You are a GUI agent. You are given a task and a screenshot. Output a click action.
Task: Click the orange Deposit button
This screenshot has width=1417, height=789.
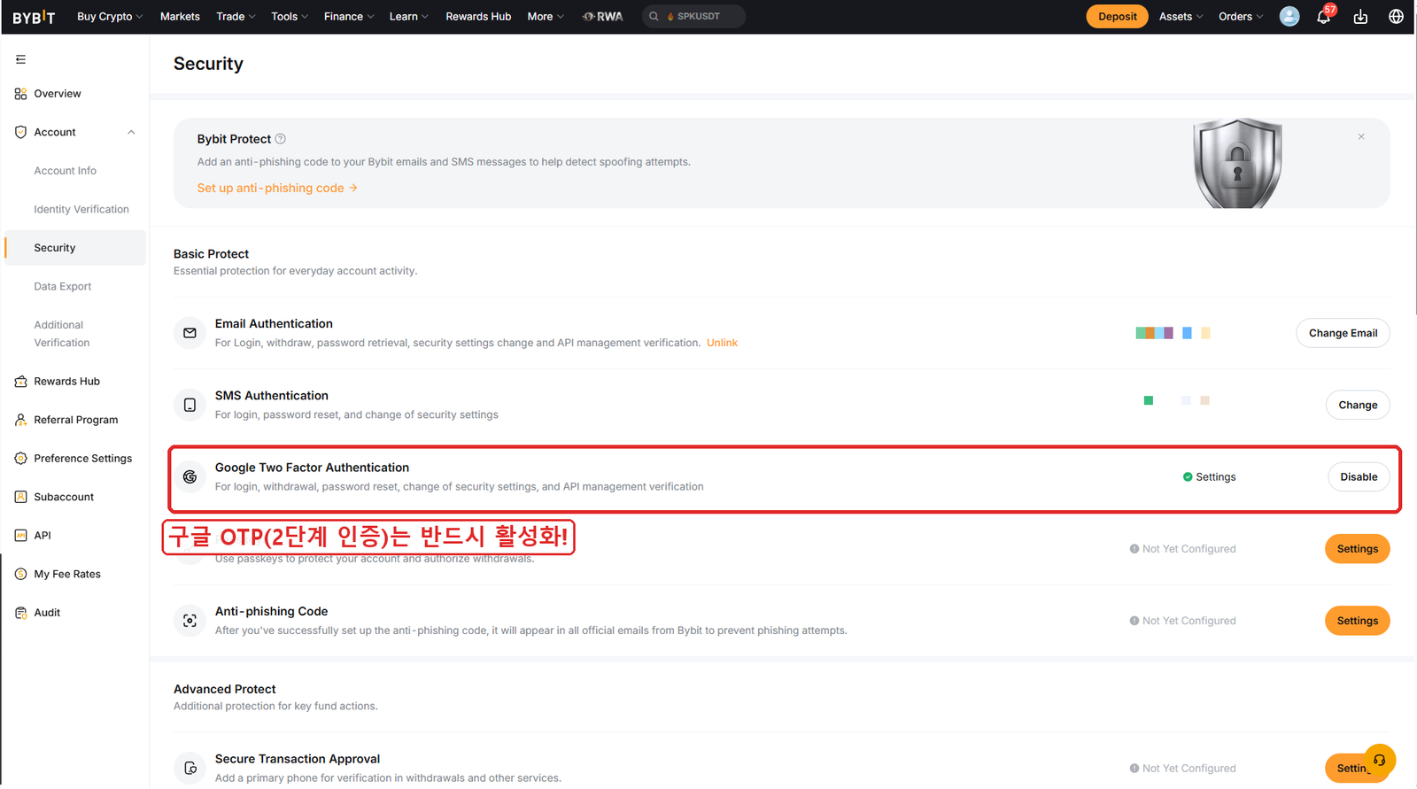tap(1117, 16)
